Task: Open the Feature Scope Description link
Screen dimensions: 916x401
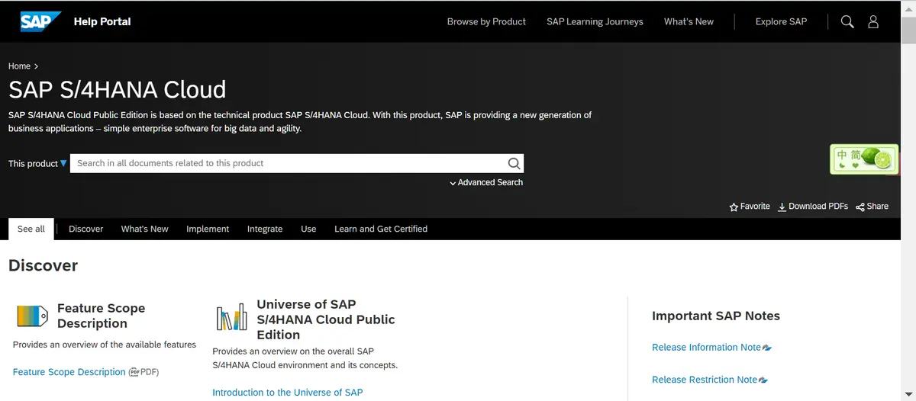Action: pos(69,372)
